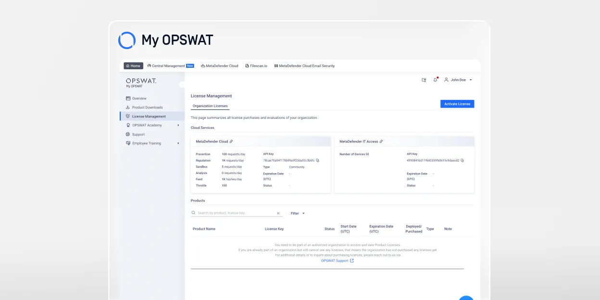Click the product search input field
Image resolution: width=600 pixels, height=300 pixels.
point(236,213)
